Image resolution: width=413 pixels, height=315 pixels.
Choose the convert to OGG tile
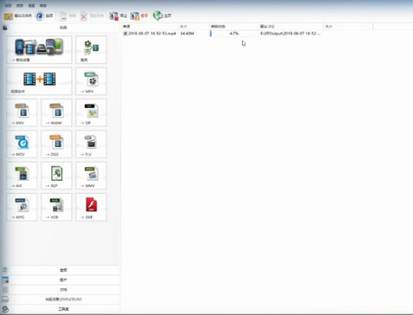tap(56, 144)
